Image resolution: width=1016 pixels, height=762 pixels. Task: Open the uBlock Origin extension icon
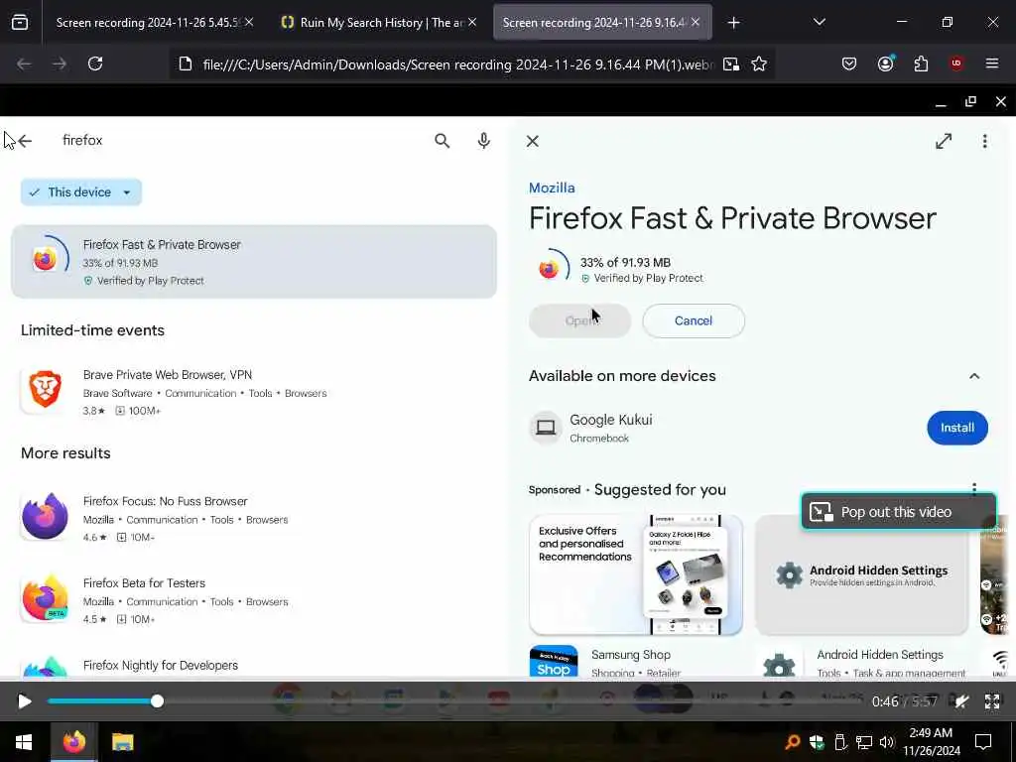[x=956, y=63]
